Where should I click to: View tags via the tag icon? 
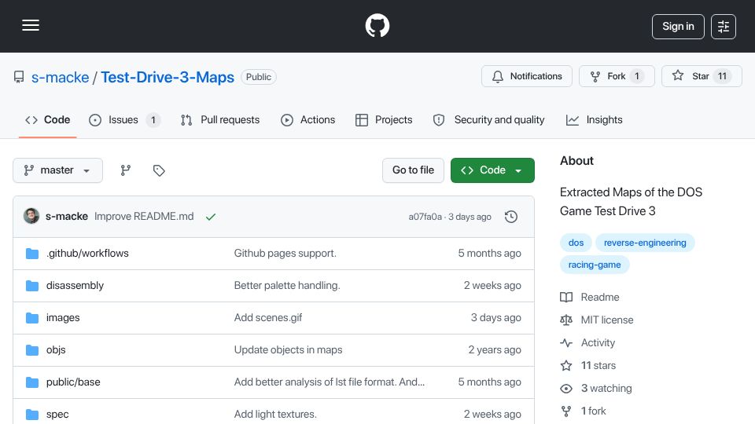click(159, 170)
